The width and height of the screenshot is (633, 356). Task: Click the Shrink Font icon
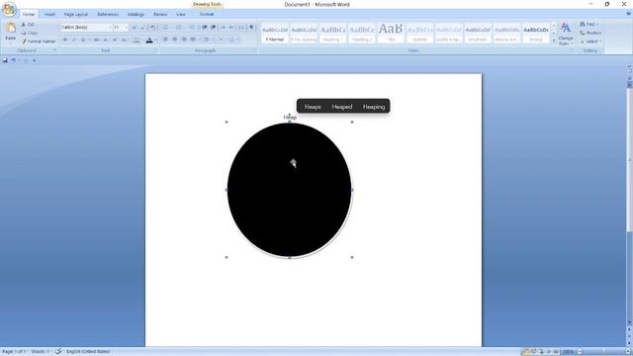pos(142,28)
